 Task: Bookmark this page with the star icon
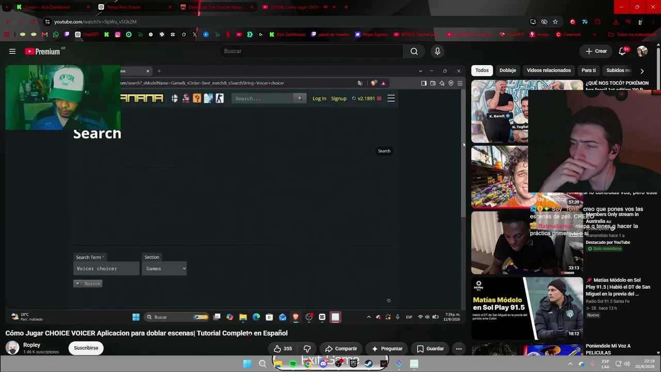555,22
